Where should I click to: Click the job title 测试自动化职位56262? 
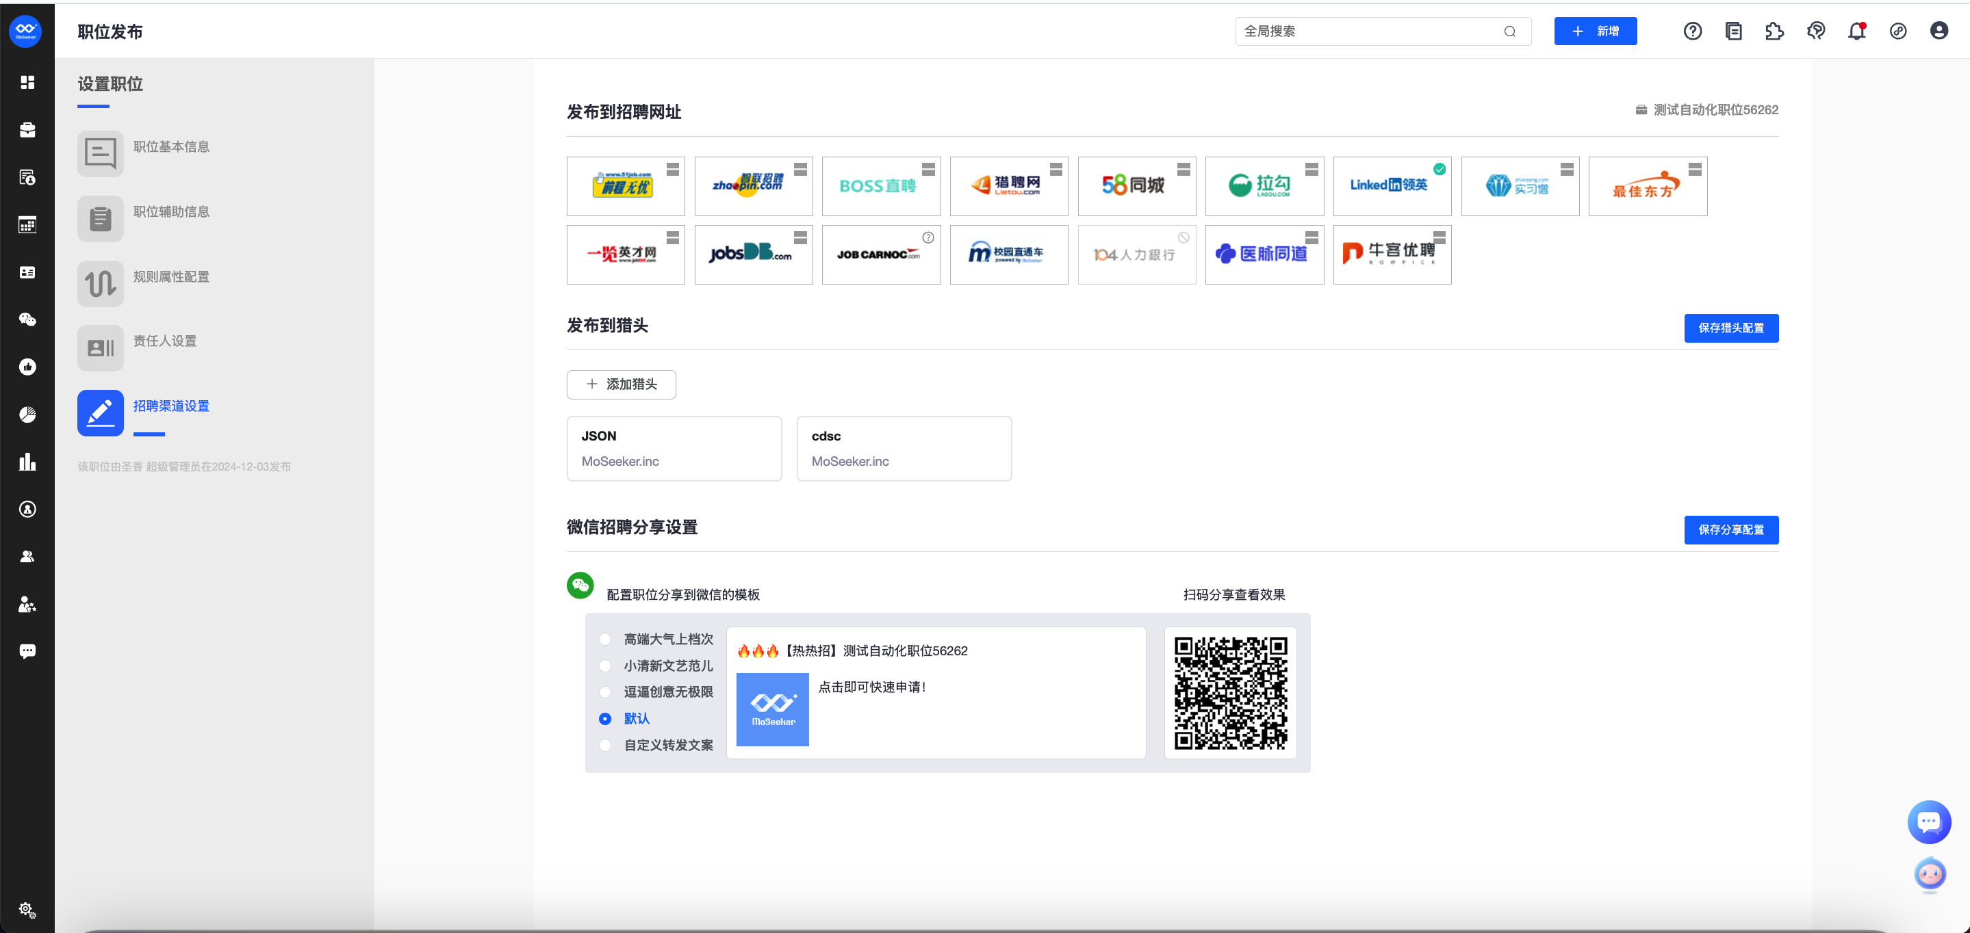tap(1715, 110)
